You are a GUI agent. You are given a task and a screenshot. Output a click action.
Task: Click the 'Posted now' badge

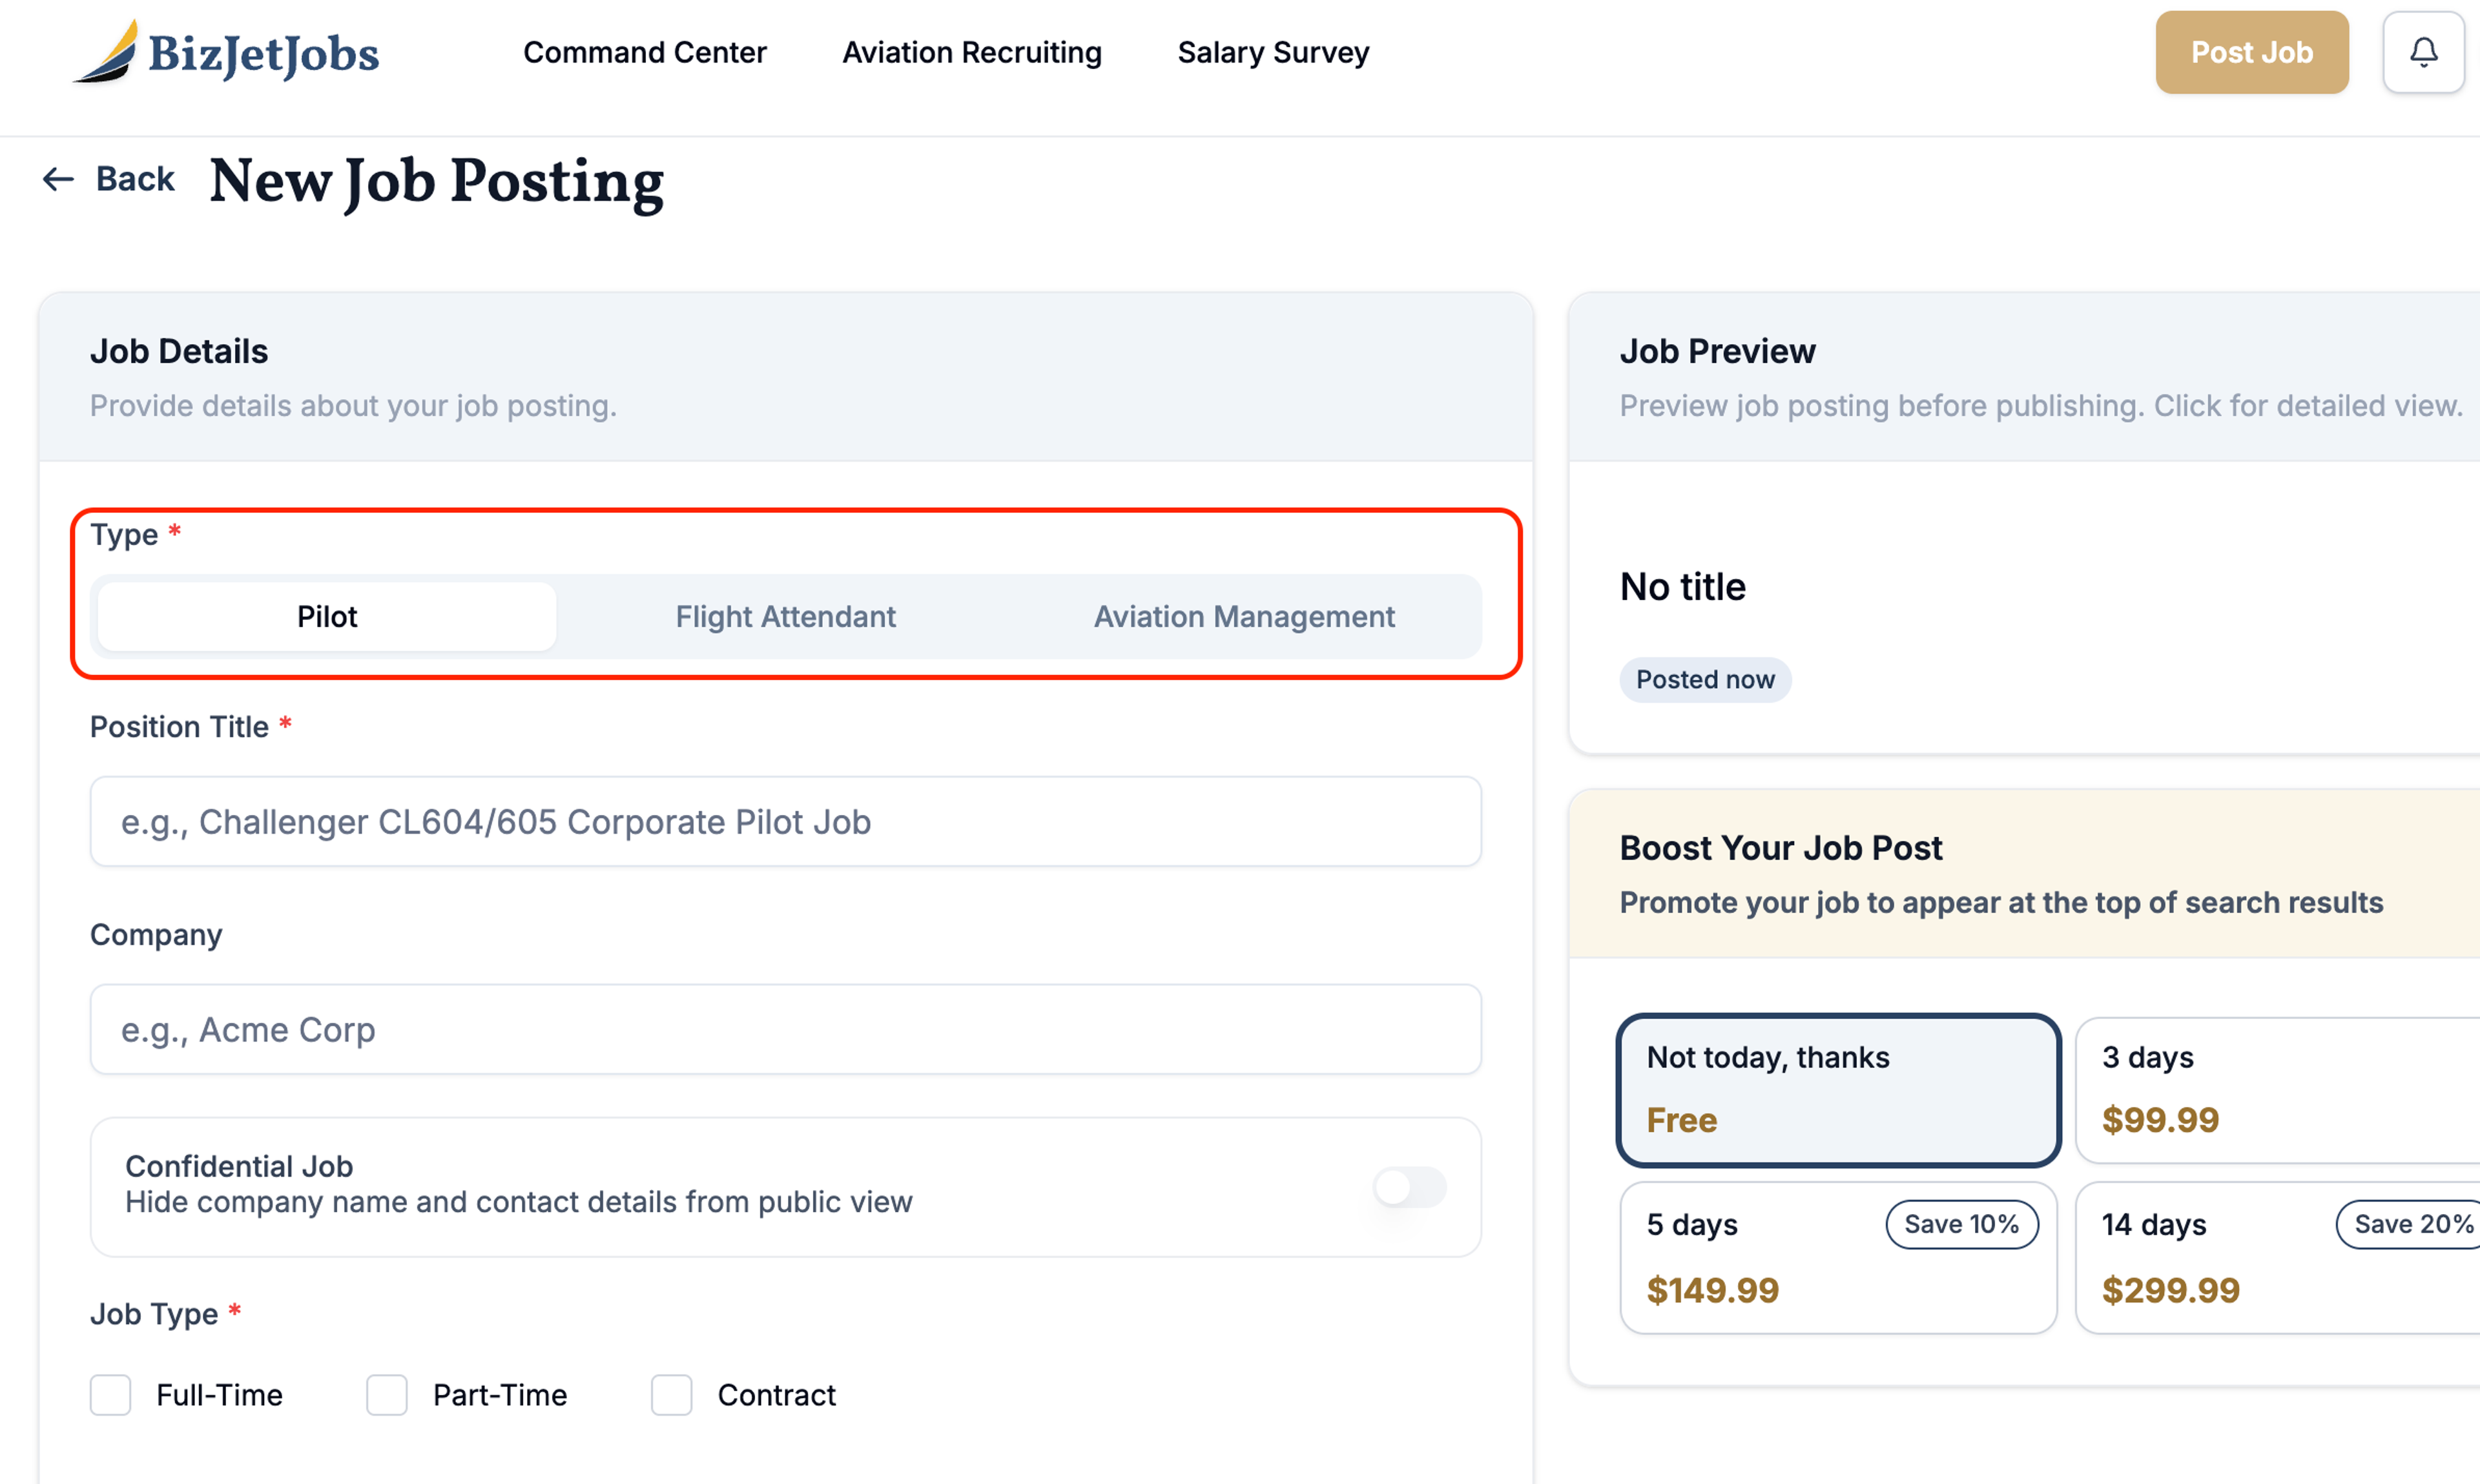pos(1705,679)
